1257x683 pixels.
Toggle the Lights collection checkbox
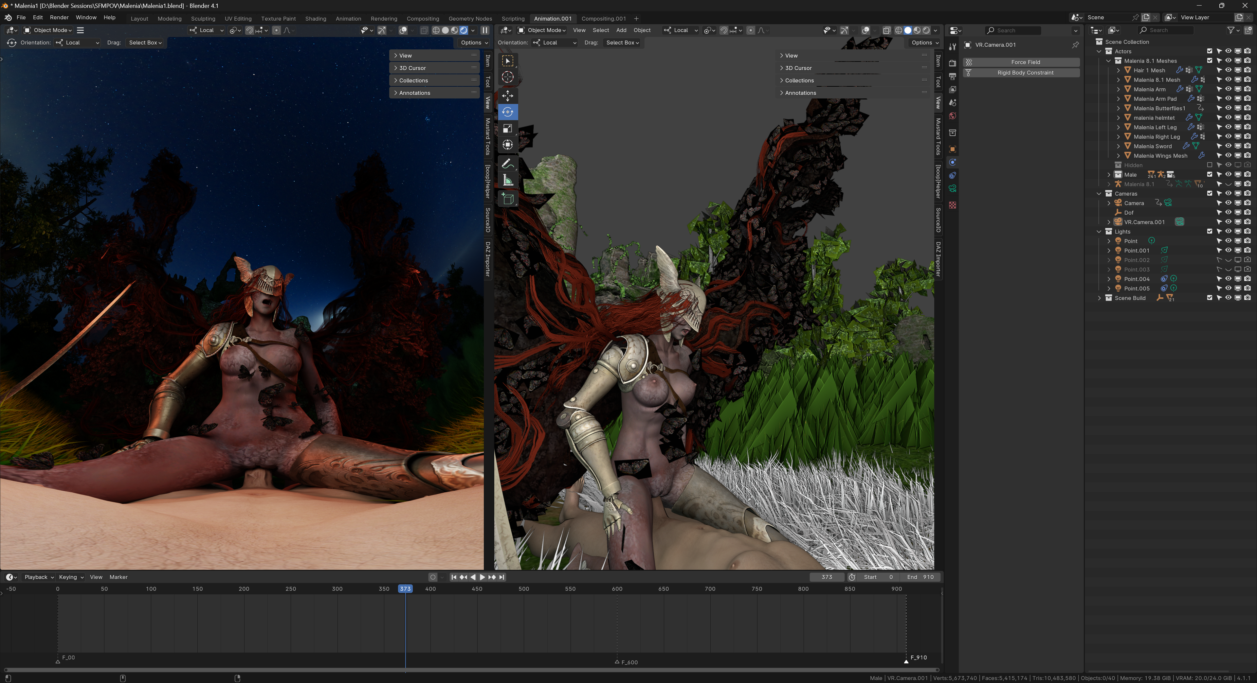click(x=1210, y=232)
